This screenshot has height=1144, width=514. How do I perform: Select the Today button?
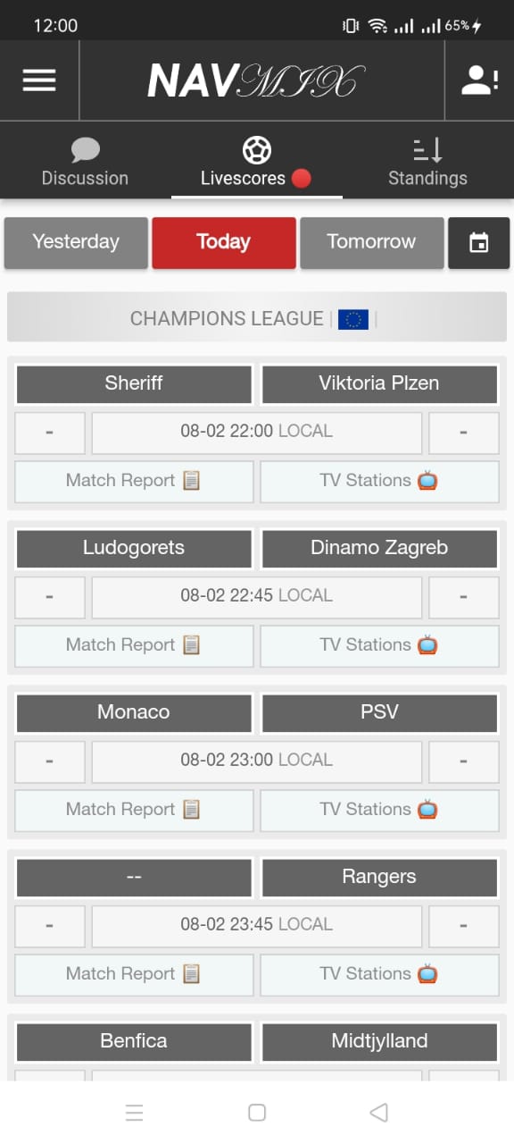tap(224, 242)
